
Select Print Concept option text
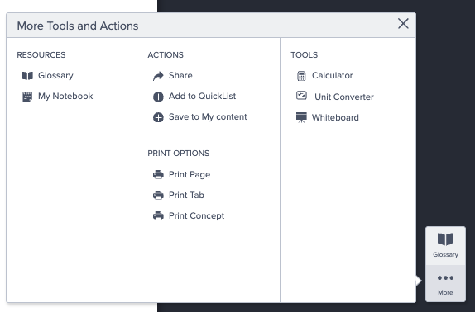click(196, 216)
